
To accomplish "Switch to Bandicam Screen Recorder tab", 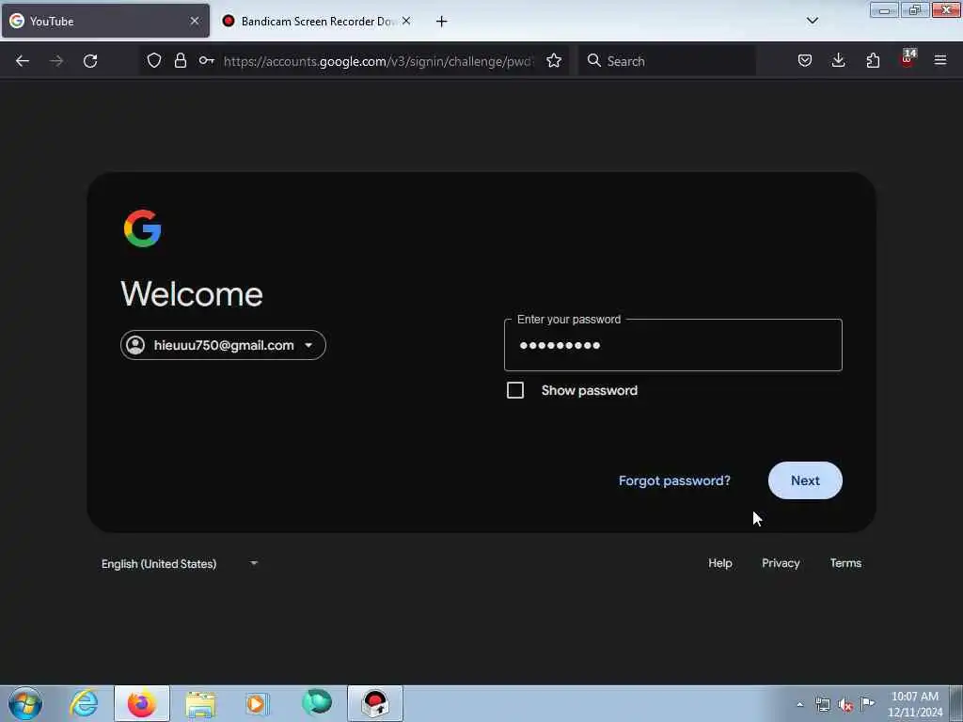I will pyautogui.click(x=316, y=21).
